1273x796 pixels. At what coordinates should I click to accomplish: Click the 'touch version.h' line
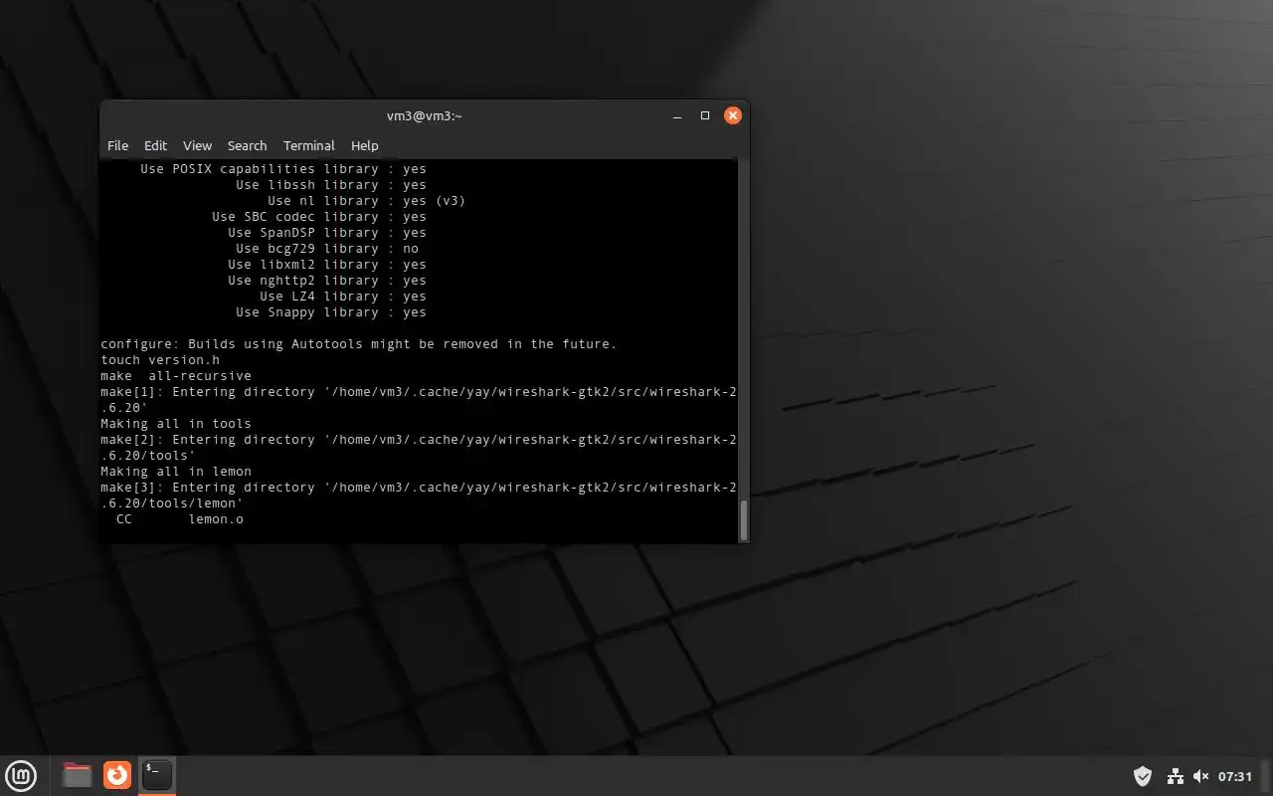160,360
